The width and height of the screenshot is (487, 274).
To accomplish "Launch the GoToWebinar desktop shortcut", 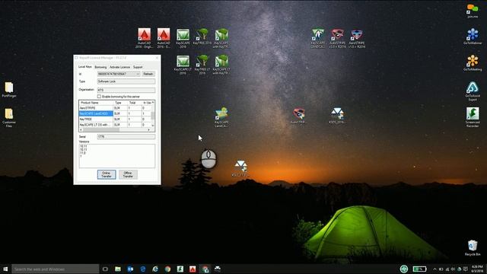I will tap(473, 37).
